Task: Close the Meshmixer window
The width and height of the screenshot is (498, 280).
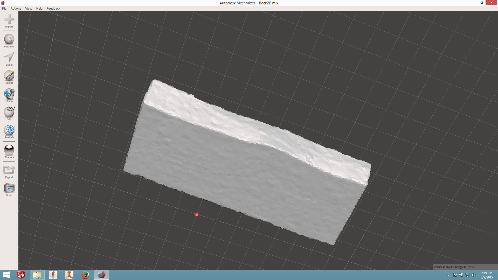Action: (492, 3)
